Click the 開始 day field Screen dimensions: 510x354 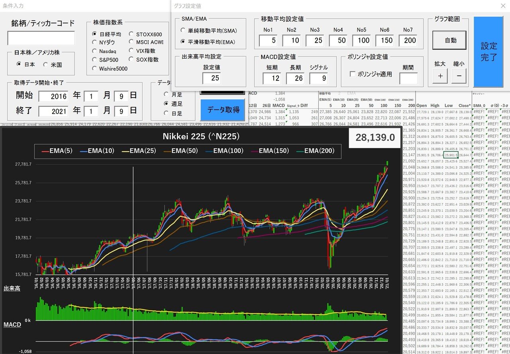click(121, 96)
